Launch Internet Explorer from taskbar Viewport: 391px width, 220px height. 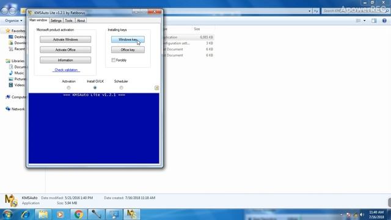point(26,215)
